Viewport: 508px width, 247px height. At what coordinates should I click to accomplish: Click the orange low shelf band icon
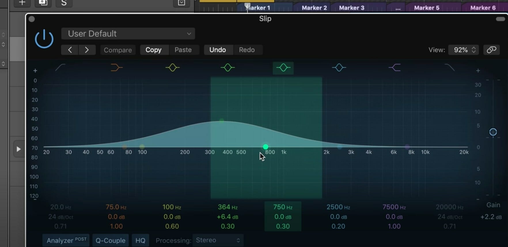(116, 68)
